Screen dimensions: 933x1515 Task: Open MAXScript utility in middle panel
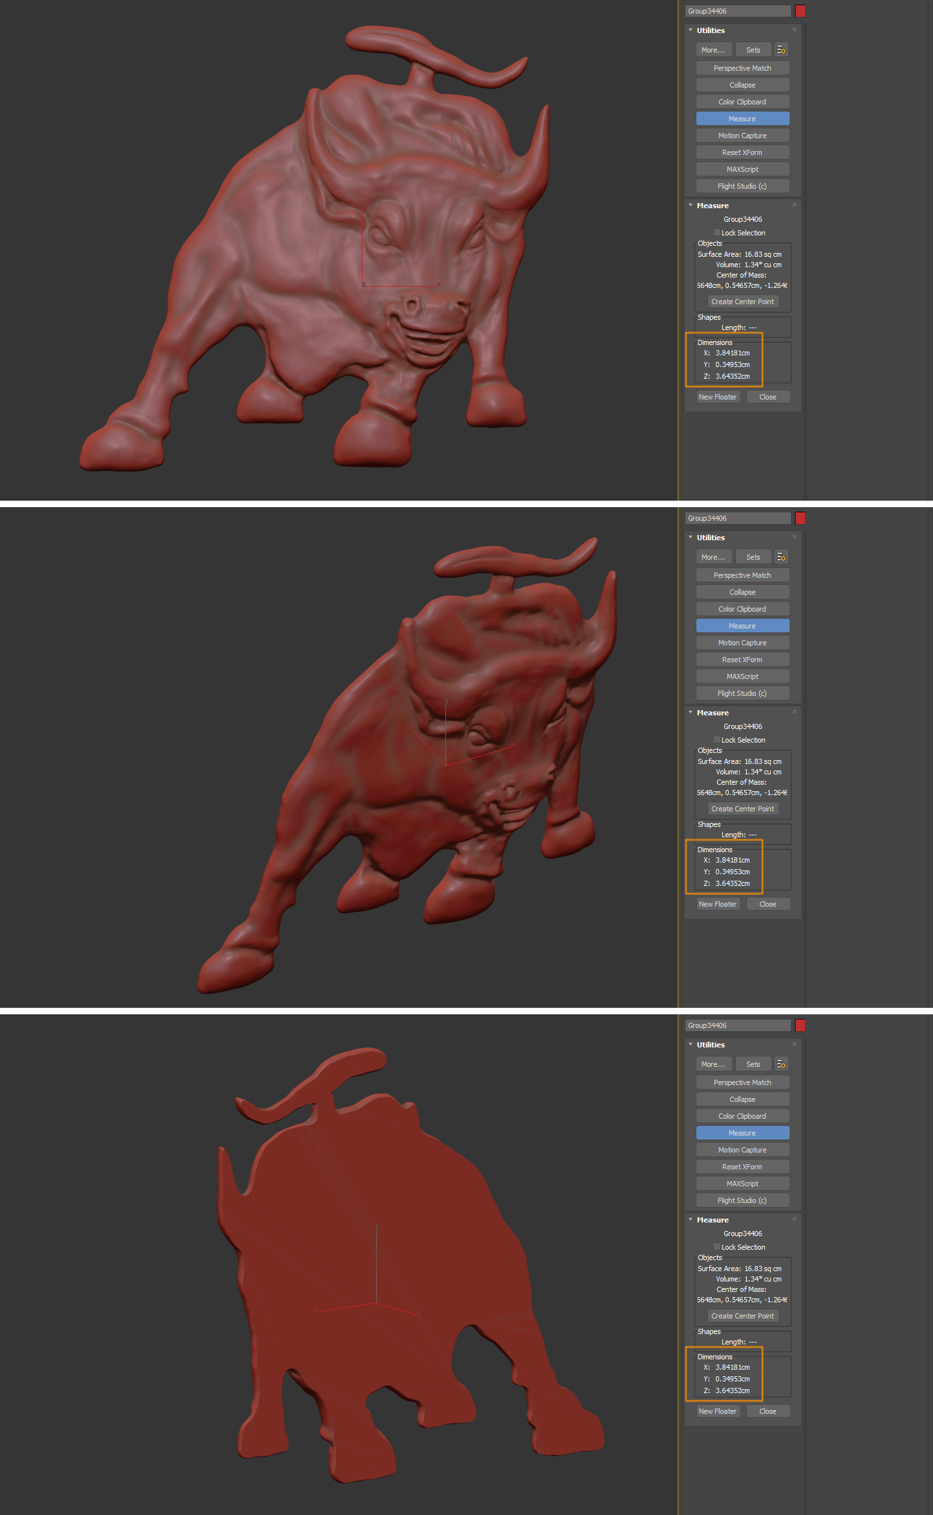pos(743,676)
